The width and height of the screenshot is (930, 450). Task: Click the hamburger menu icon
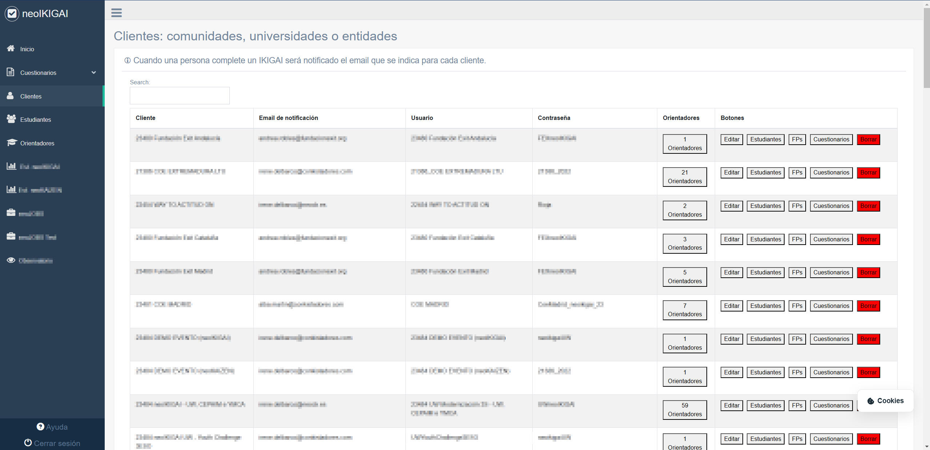(x=116, y=13)
